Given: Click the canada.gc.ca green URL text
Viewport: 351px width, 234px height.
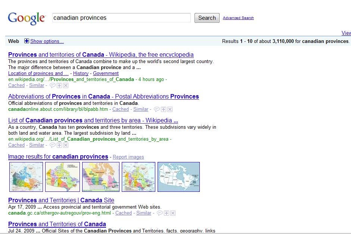Looking at the screenshot, I should [x=59, y=213].
